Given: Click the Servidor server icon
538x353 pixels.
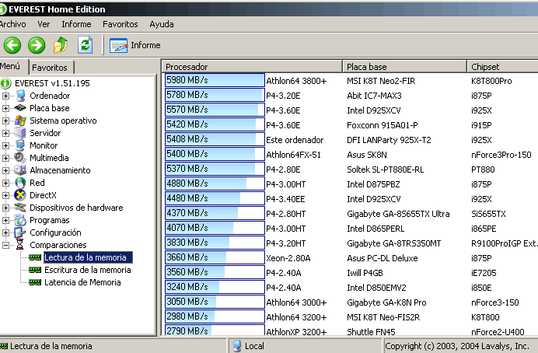Looking at the screenshot, I should [20, 133].
